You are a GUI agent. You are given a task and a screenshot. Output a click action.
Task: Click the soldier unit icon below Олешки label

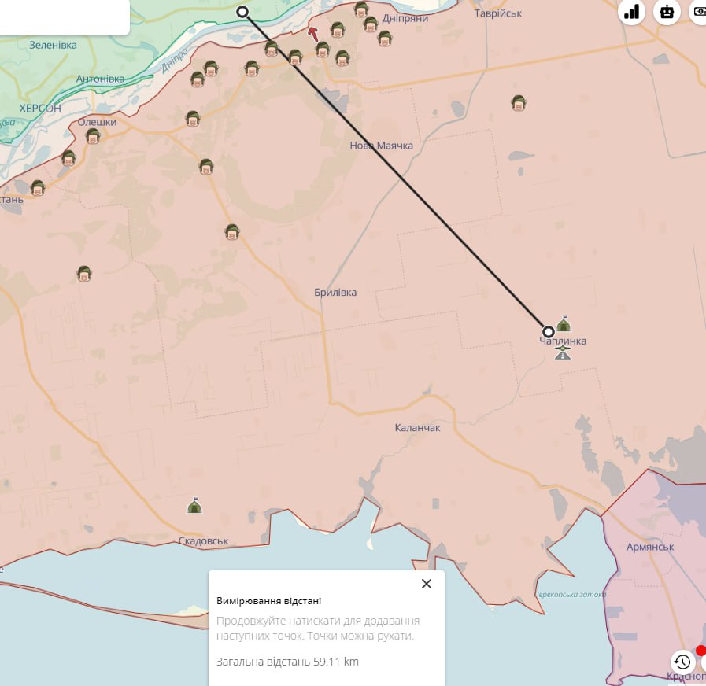point(93,136)
